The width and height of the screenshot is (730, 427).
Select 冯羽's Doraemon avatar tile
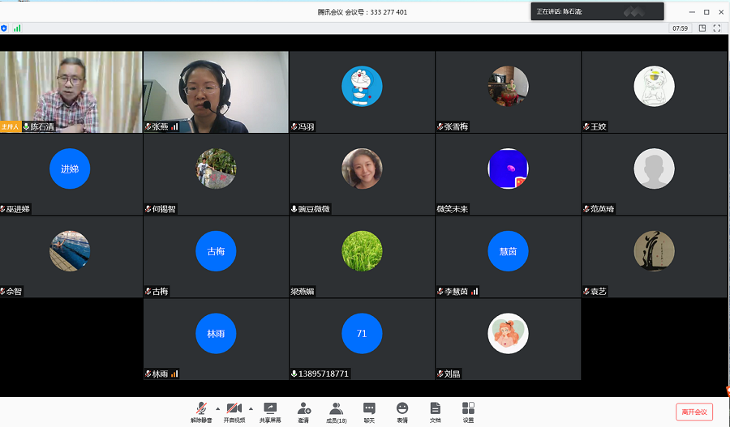point(362,88)
